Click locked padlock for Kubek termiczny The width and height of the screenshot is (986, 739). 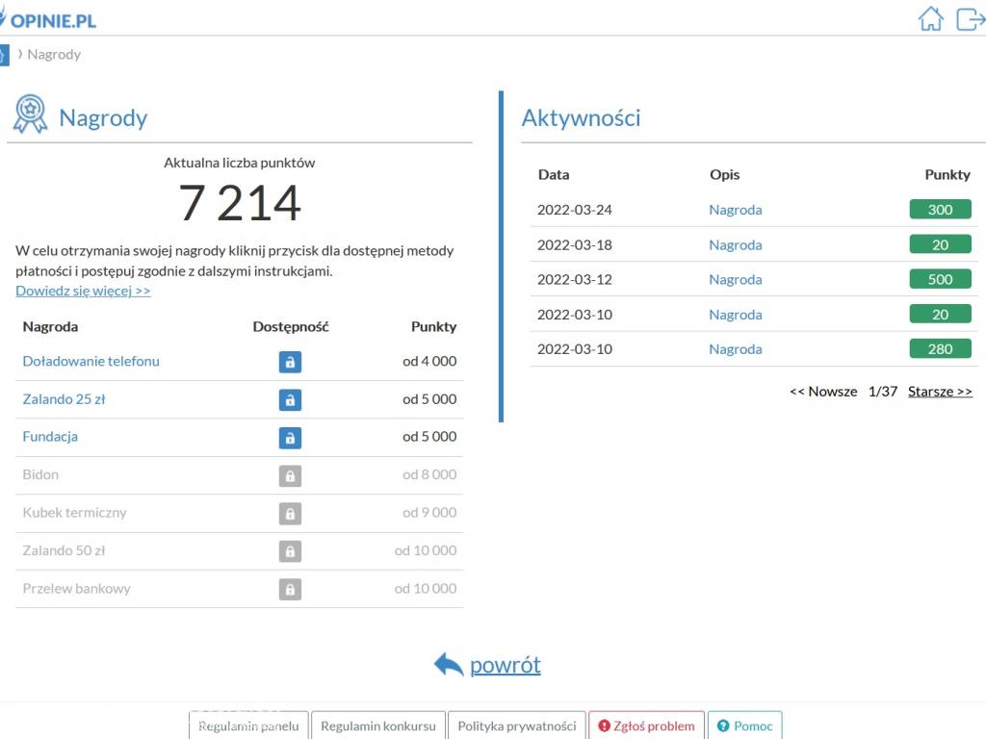290,514
